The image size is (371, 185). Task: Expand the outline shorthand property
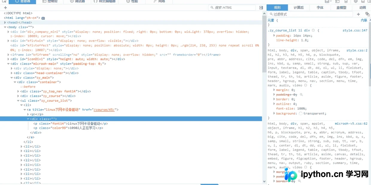tap(274, 104)
